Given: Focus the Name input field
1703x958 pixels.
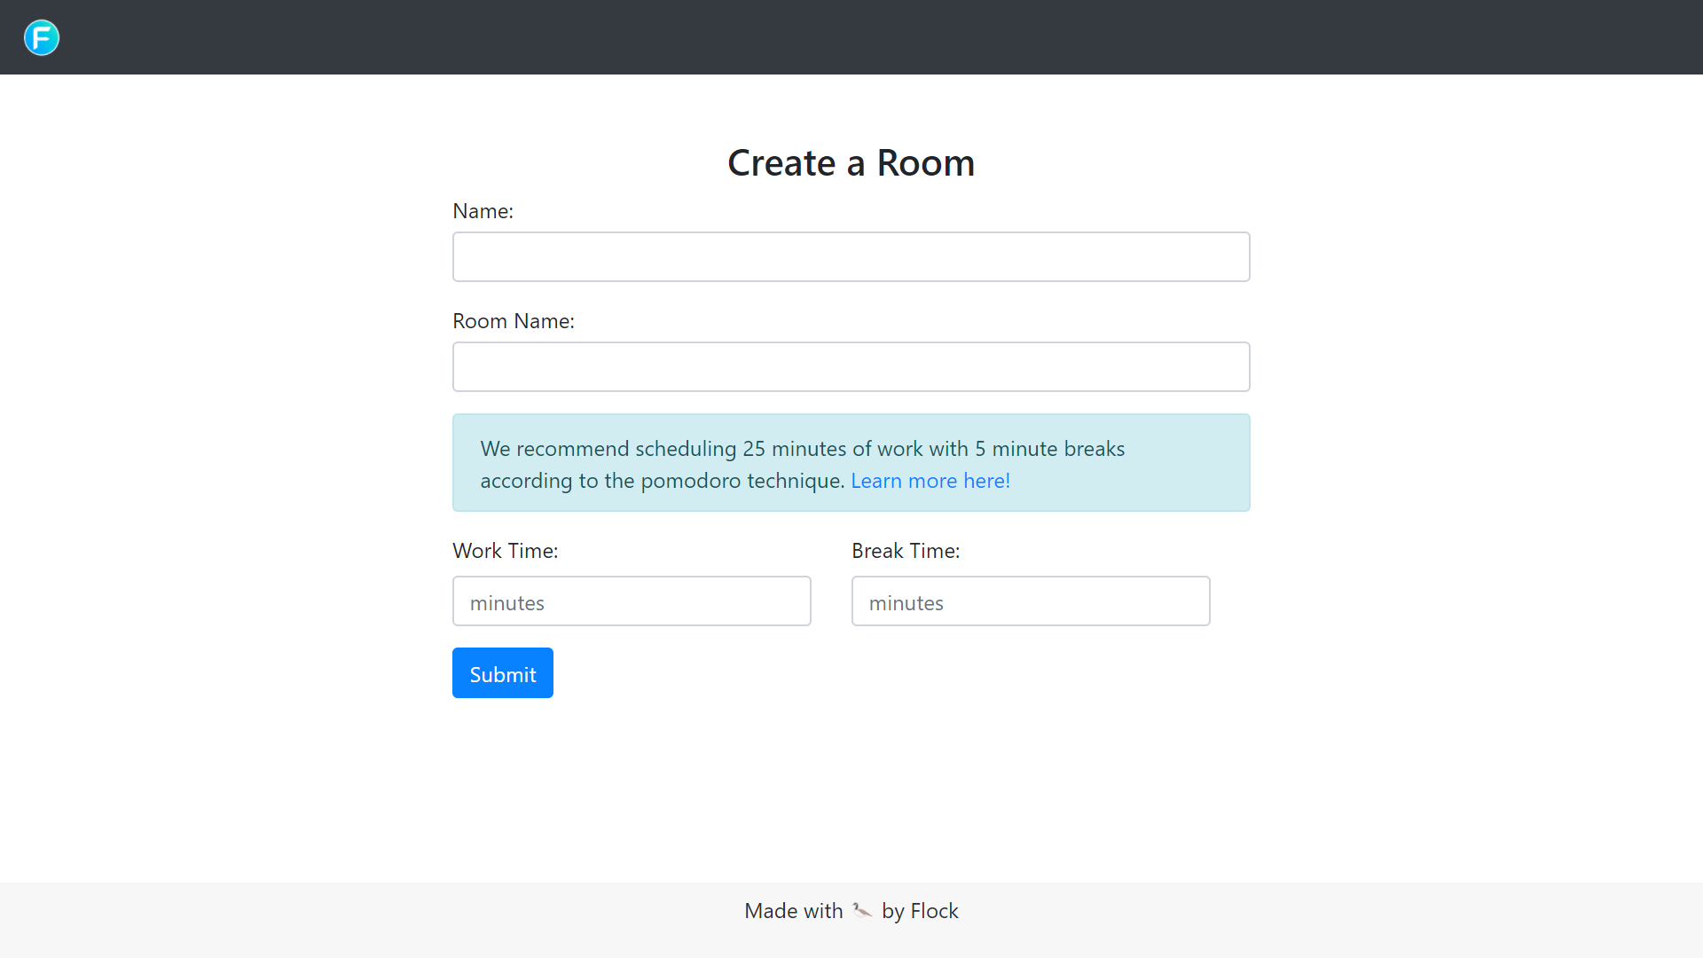Looking at the screenshot, I should 851,256.
